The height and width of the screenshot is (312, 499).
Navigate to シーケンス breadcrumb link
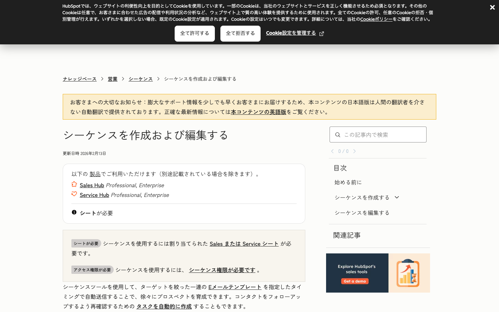click(141, 79)
